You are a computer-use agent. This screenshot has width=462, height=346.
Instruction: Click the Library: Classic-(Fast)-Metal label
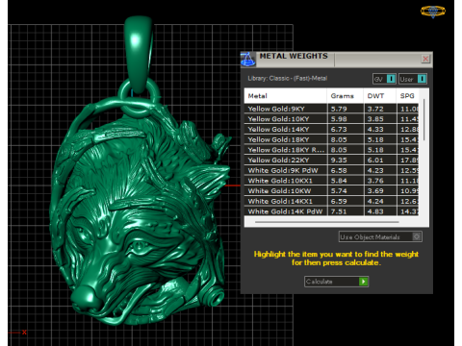tap(288, 79)
